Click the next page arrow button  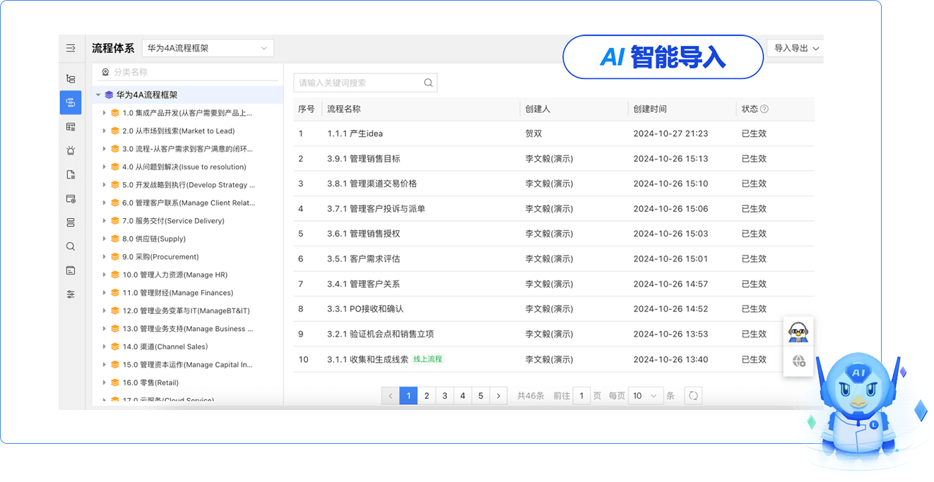click(x=499, y=396)
